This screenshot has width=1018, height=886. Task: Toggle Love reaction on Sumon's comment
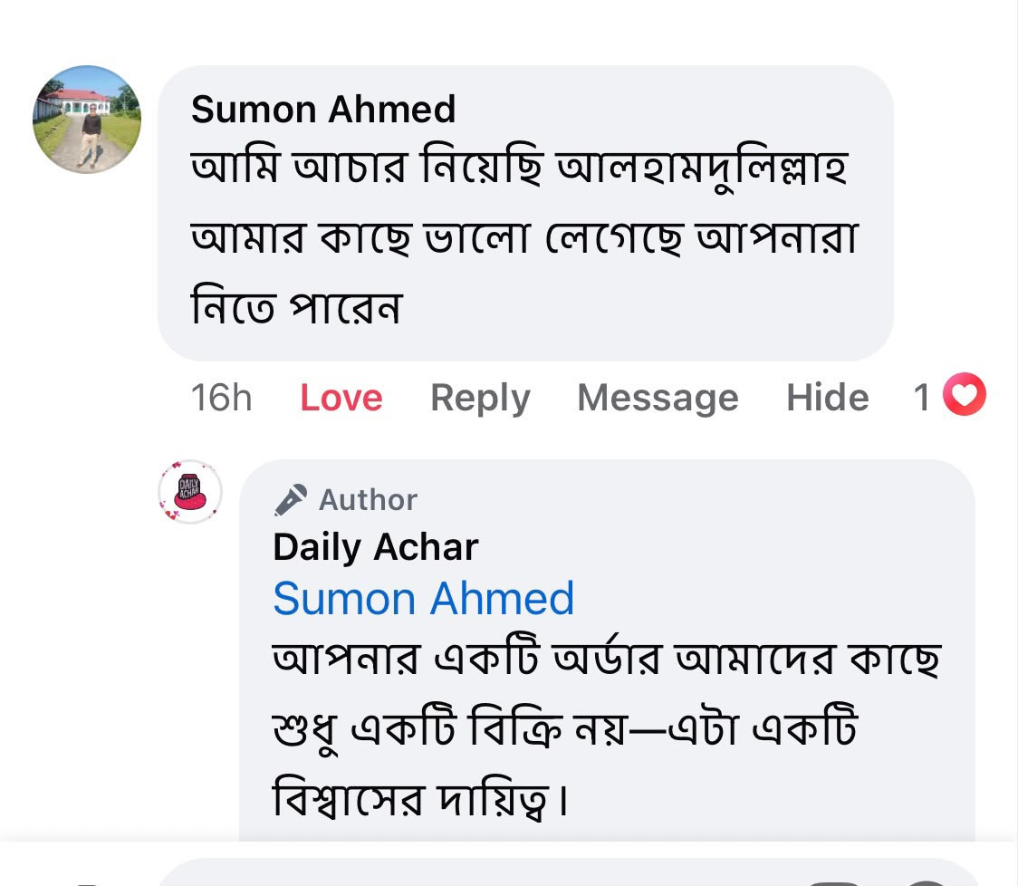point(341,398)
